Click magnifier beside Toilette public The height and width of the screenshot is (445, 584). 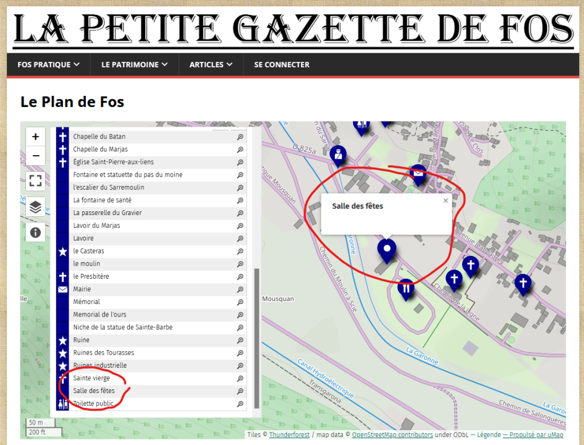(x=240, y=404)
